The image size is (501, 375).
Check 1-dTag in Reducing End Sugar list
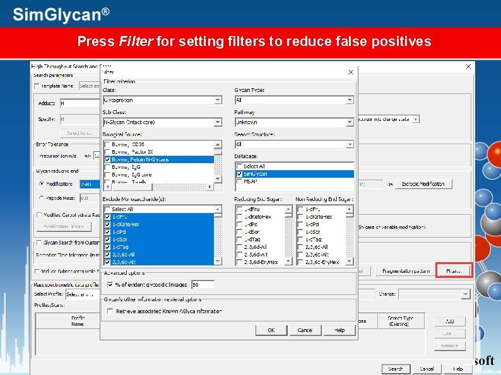239,239
